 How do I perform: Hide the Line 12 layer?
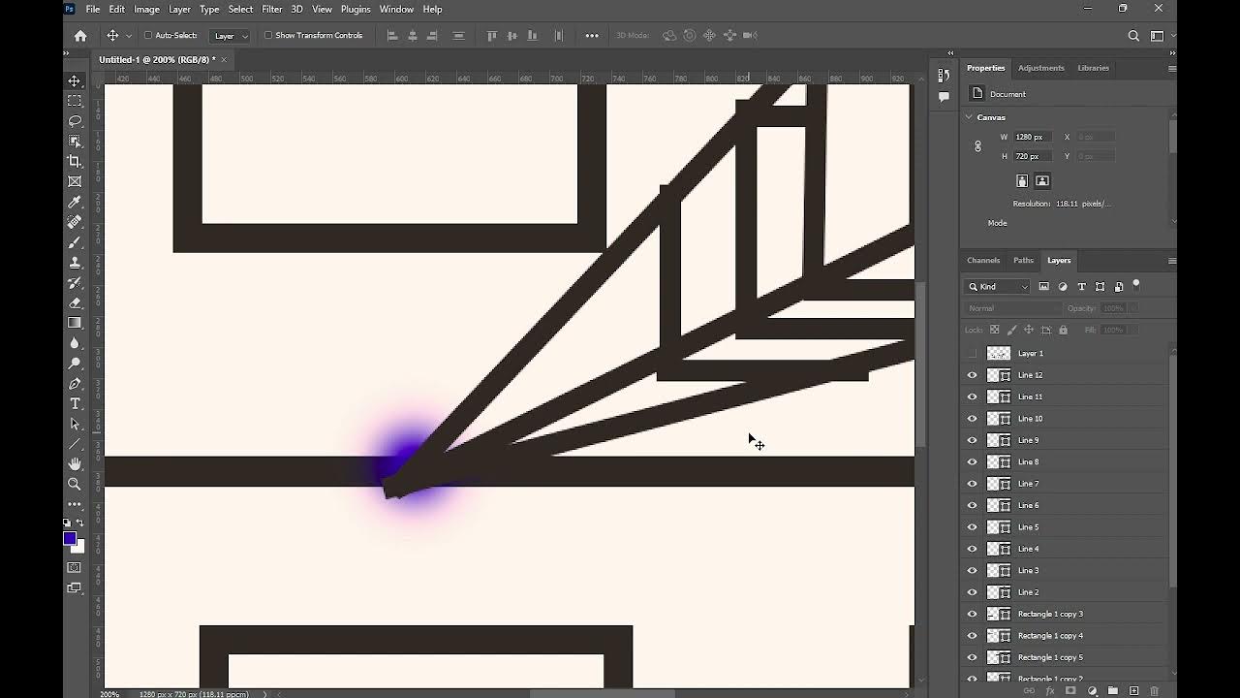coord(973,375)
